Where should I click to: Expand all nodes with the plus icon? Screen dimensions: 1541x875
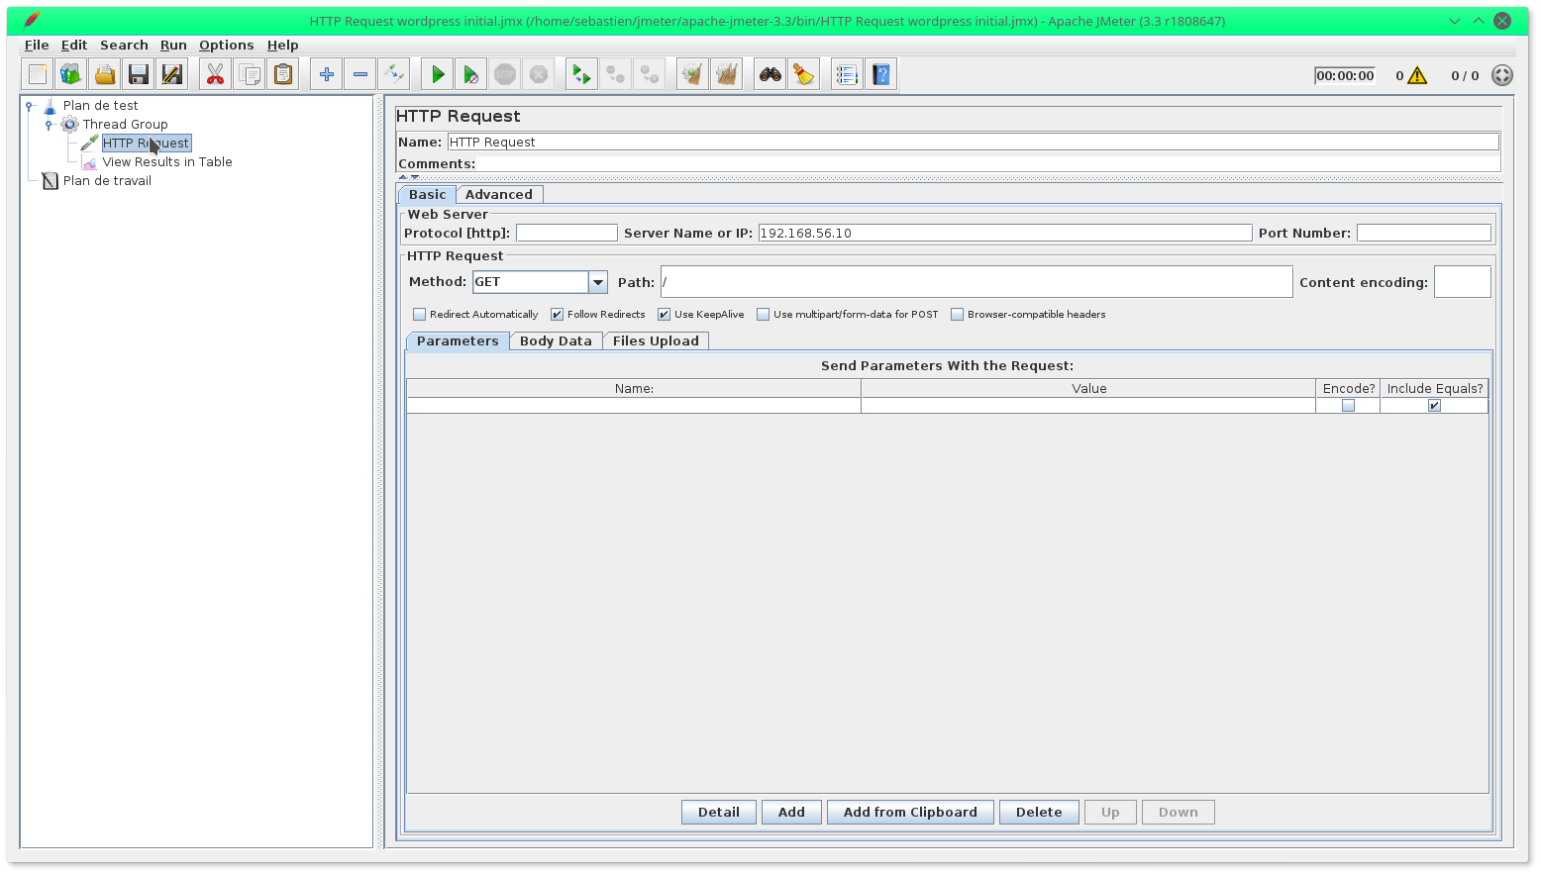click(327, 74)
